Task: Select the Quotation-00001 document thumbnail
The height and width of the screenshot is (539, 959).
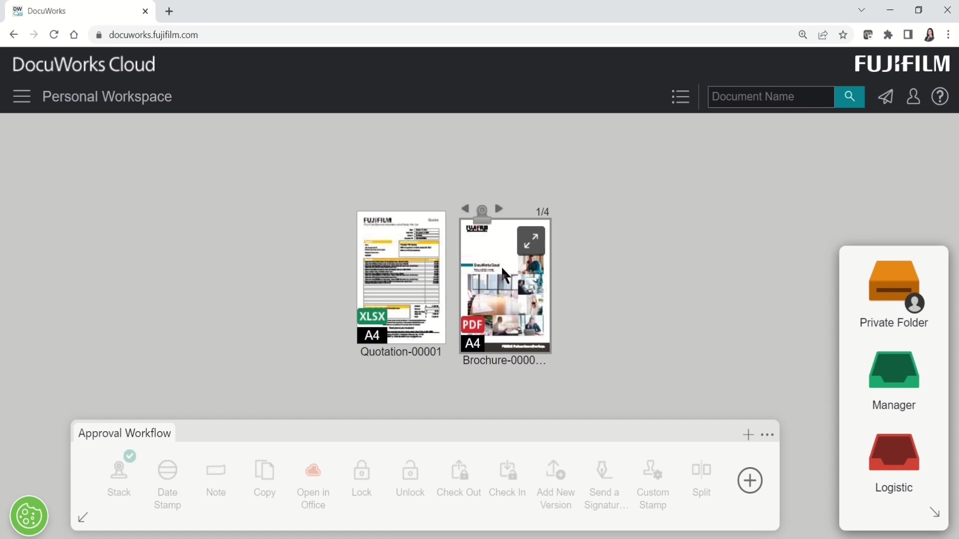Action: (401, 277)
